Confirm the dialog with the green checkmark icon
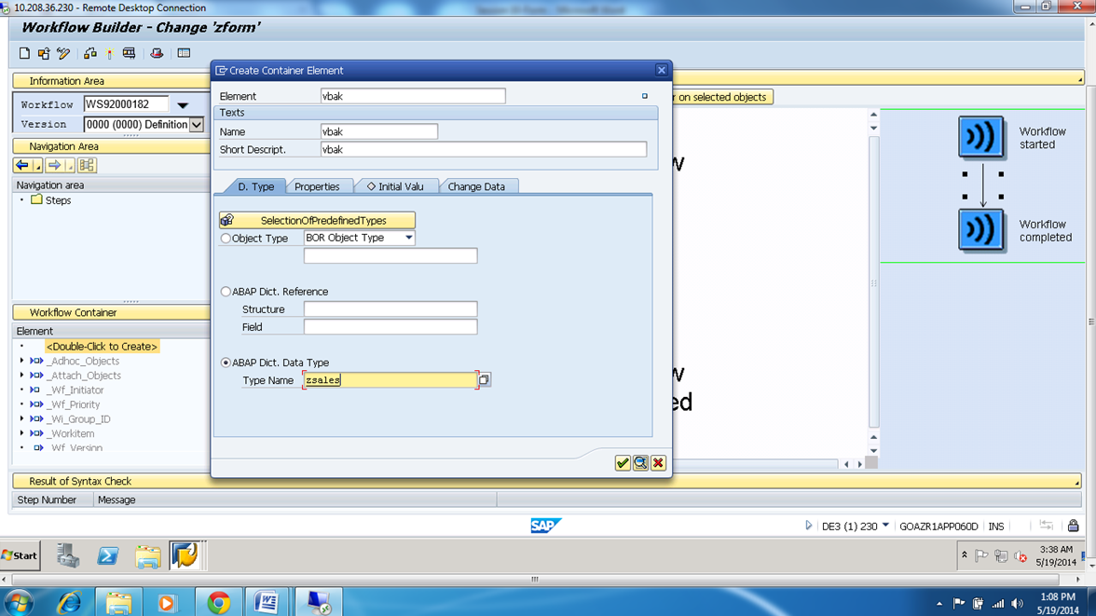 click(x=623, y=462)
